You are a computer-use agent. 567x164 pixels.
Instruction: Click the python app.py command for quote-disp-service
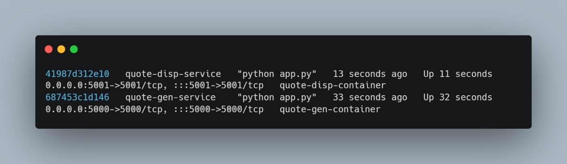[277, 74]
